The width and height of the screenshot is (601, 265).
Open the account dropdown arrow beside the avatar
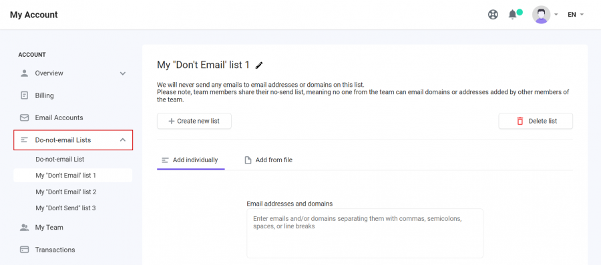[556, 15]
